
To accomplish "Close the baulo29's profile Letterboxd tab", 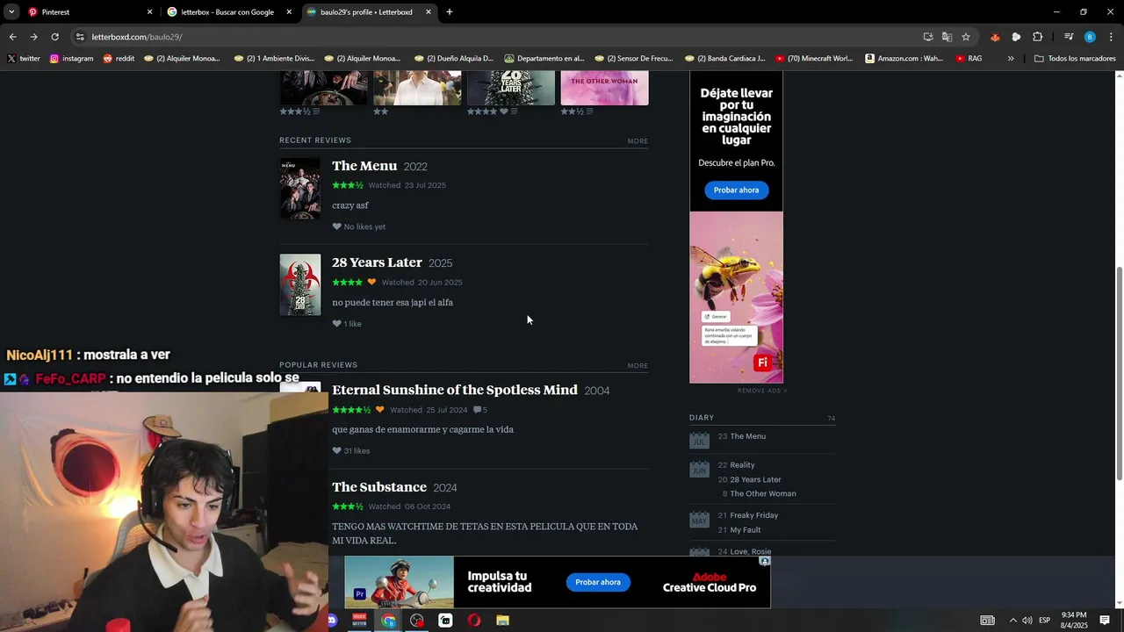I will (x=429, y=12).
